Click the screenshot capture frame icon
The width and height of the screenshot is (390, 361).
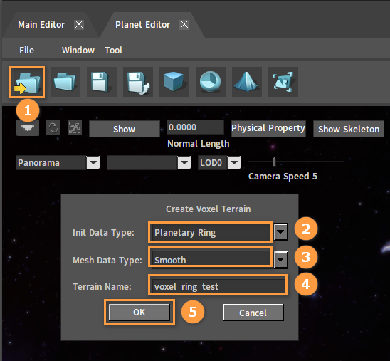283,82
